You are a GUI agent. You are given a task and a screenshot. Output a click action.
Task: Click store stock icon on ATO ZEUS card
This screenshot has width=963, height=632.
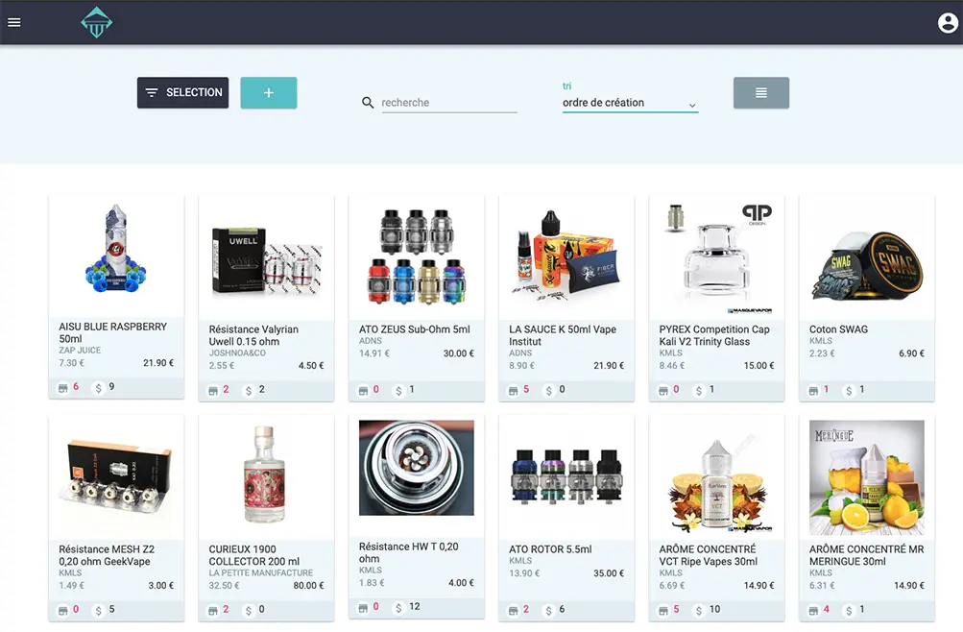[363, 391]
